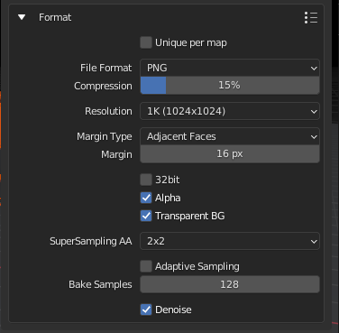339x333 pixels.
Task: Click the File Format label
Action: [x=105, y=68]
